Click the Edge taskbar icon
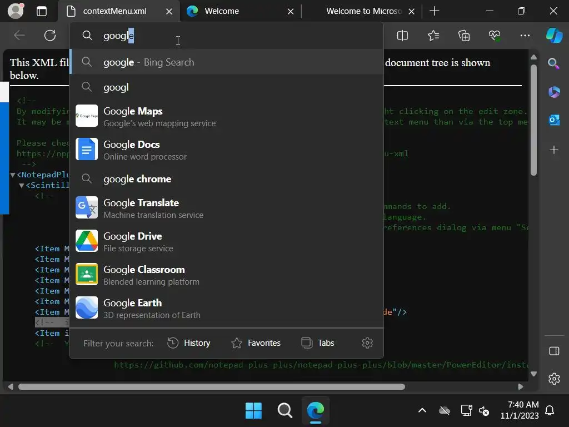The width and height of the screenshot is (569, 427). pyautogui.click(x=316, y=411)
